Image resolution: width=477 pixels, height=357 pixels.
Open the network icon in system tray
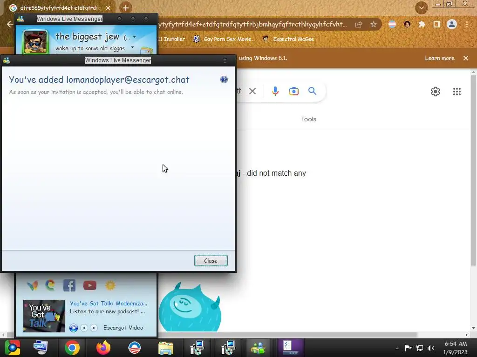420,348
